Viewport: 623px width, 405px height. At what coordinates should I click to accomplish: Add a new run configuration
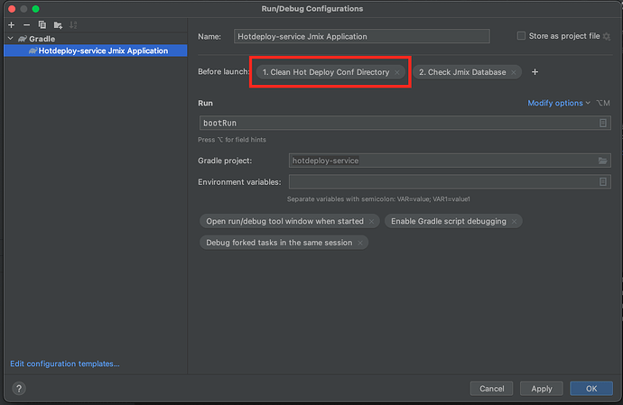(11, 25)
